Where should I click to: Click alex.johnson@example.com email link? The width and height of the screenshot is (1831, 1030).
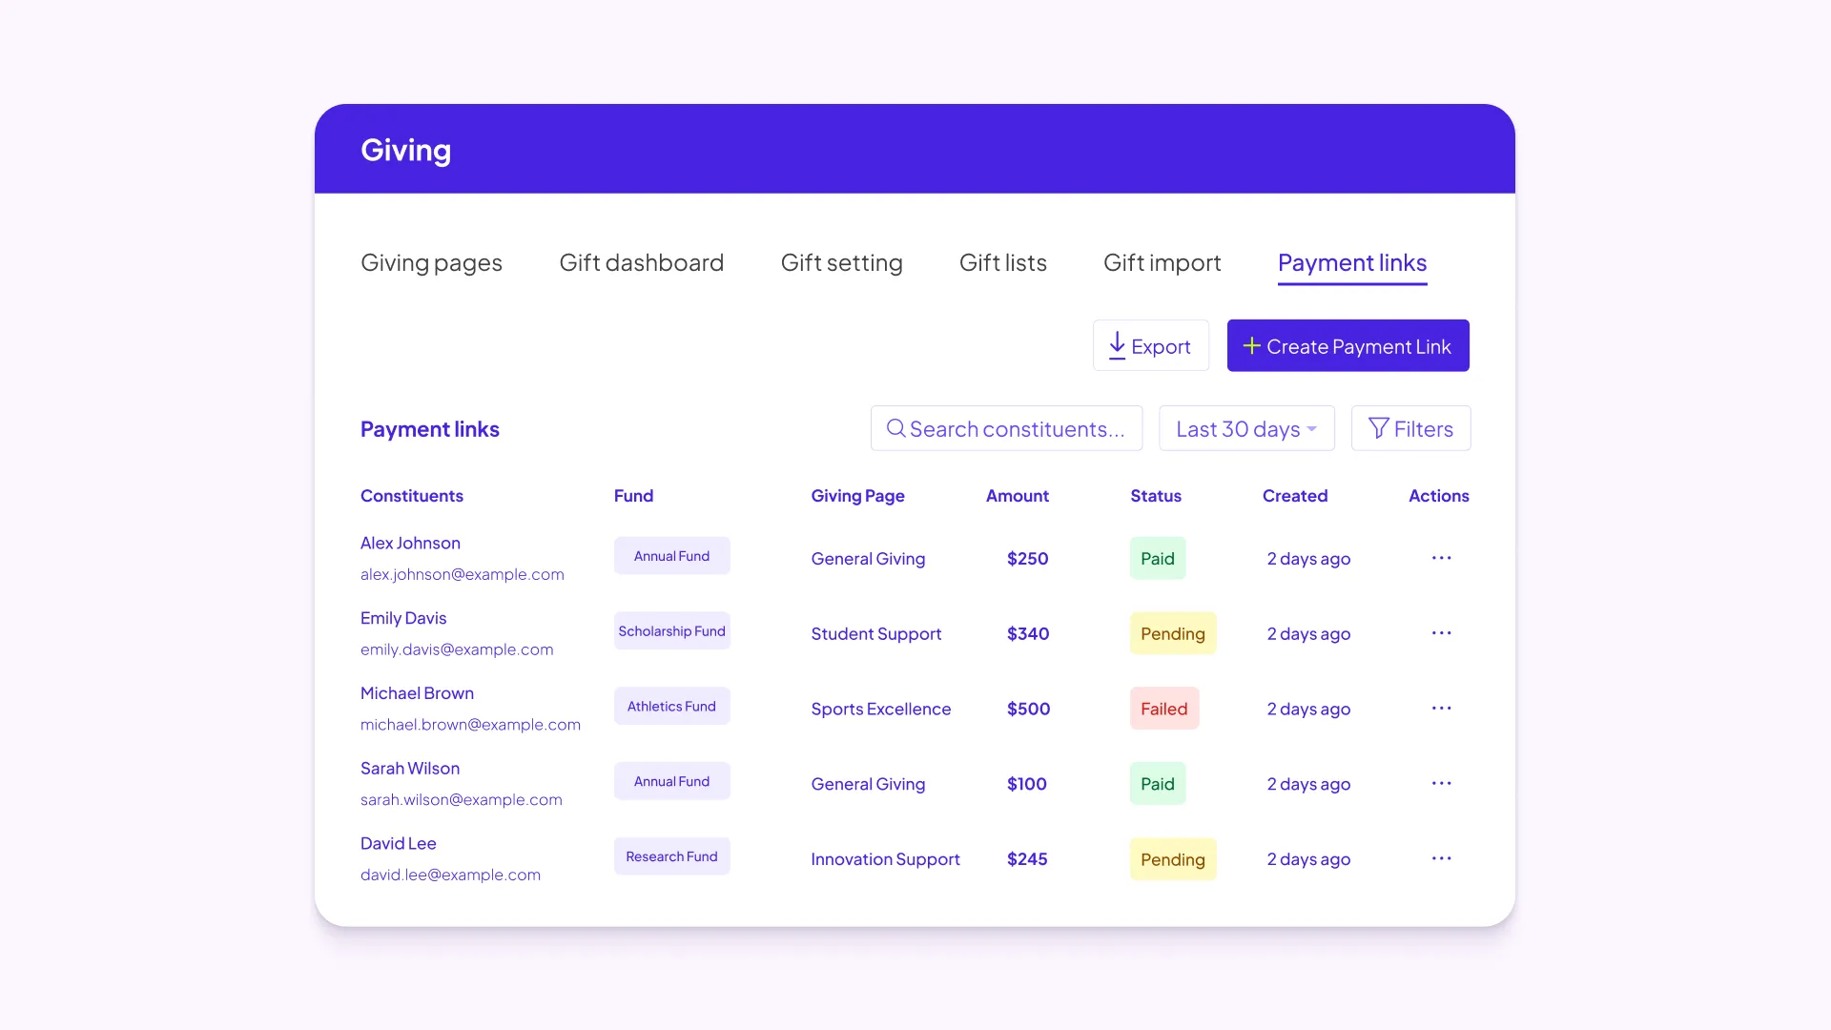(462, 574)
